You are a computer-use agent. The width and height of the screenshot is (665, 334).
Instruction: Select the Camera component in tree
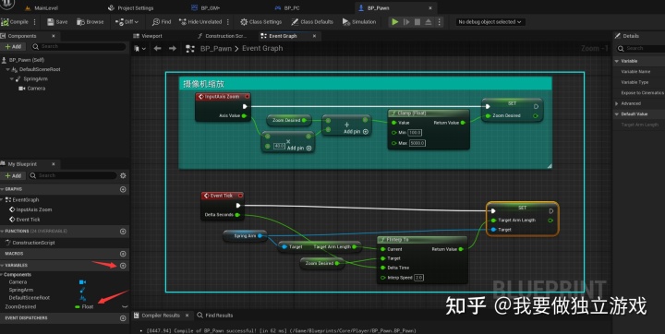31,89
